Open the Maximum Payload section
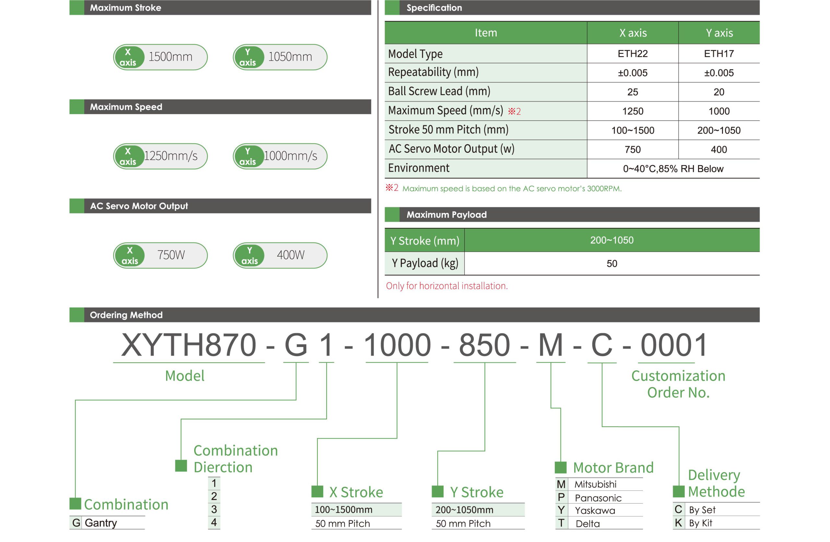Image resolution: width=830 pixels, height=542 pixels. click(x=446, y=215)
